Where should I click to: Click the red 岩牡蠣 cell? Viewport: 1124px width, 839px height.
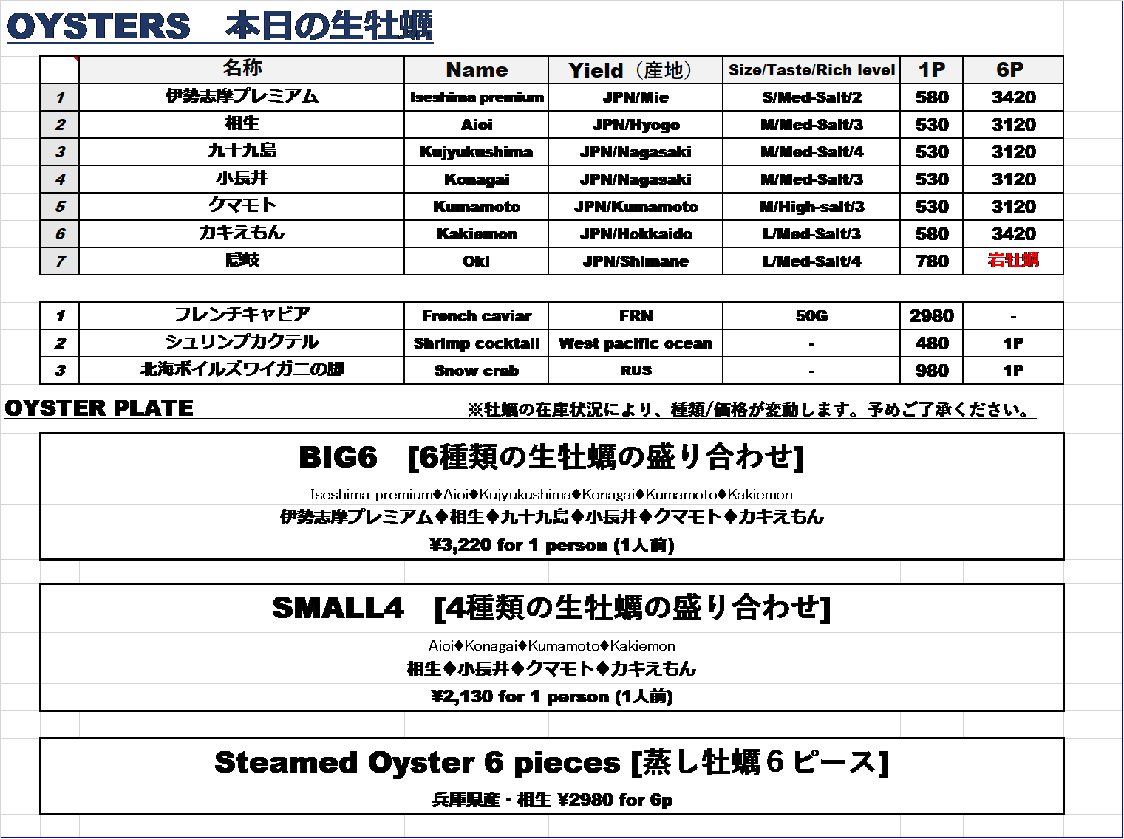(1013, 261)
